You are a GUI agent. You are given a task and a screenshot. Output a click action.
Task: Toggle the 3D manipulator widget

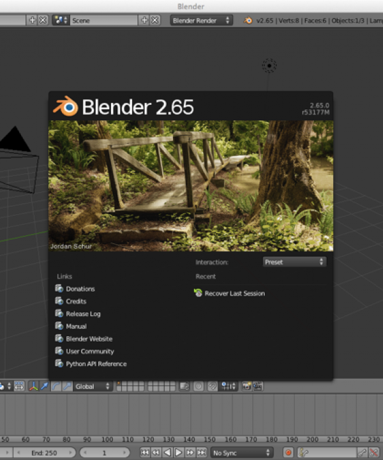coord(33,387)
